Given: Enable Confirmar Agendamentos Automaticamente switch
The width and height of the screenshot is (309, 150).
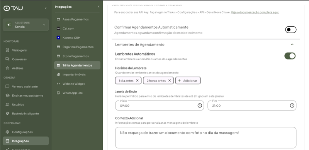Looking at the screenshot, I should pos(291,30).
